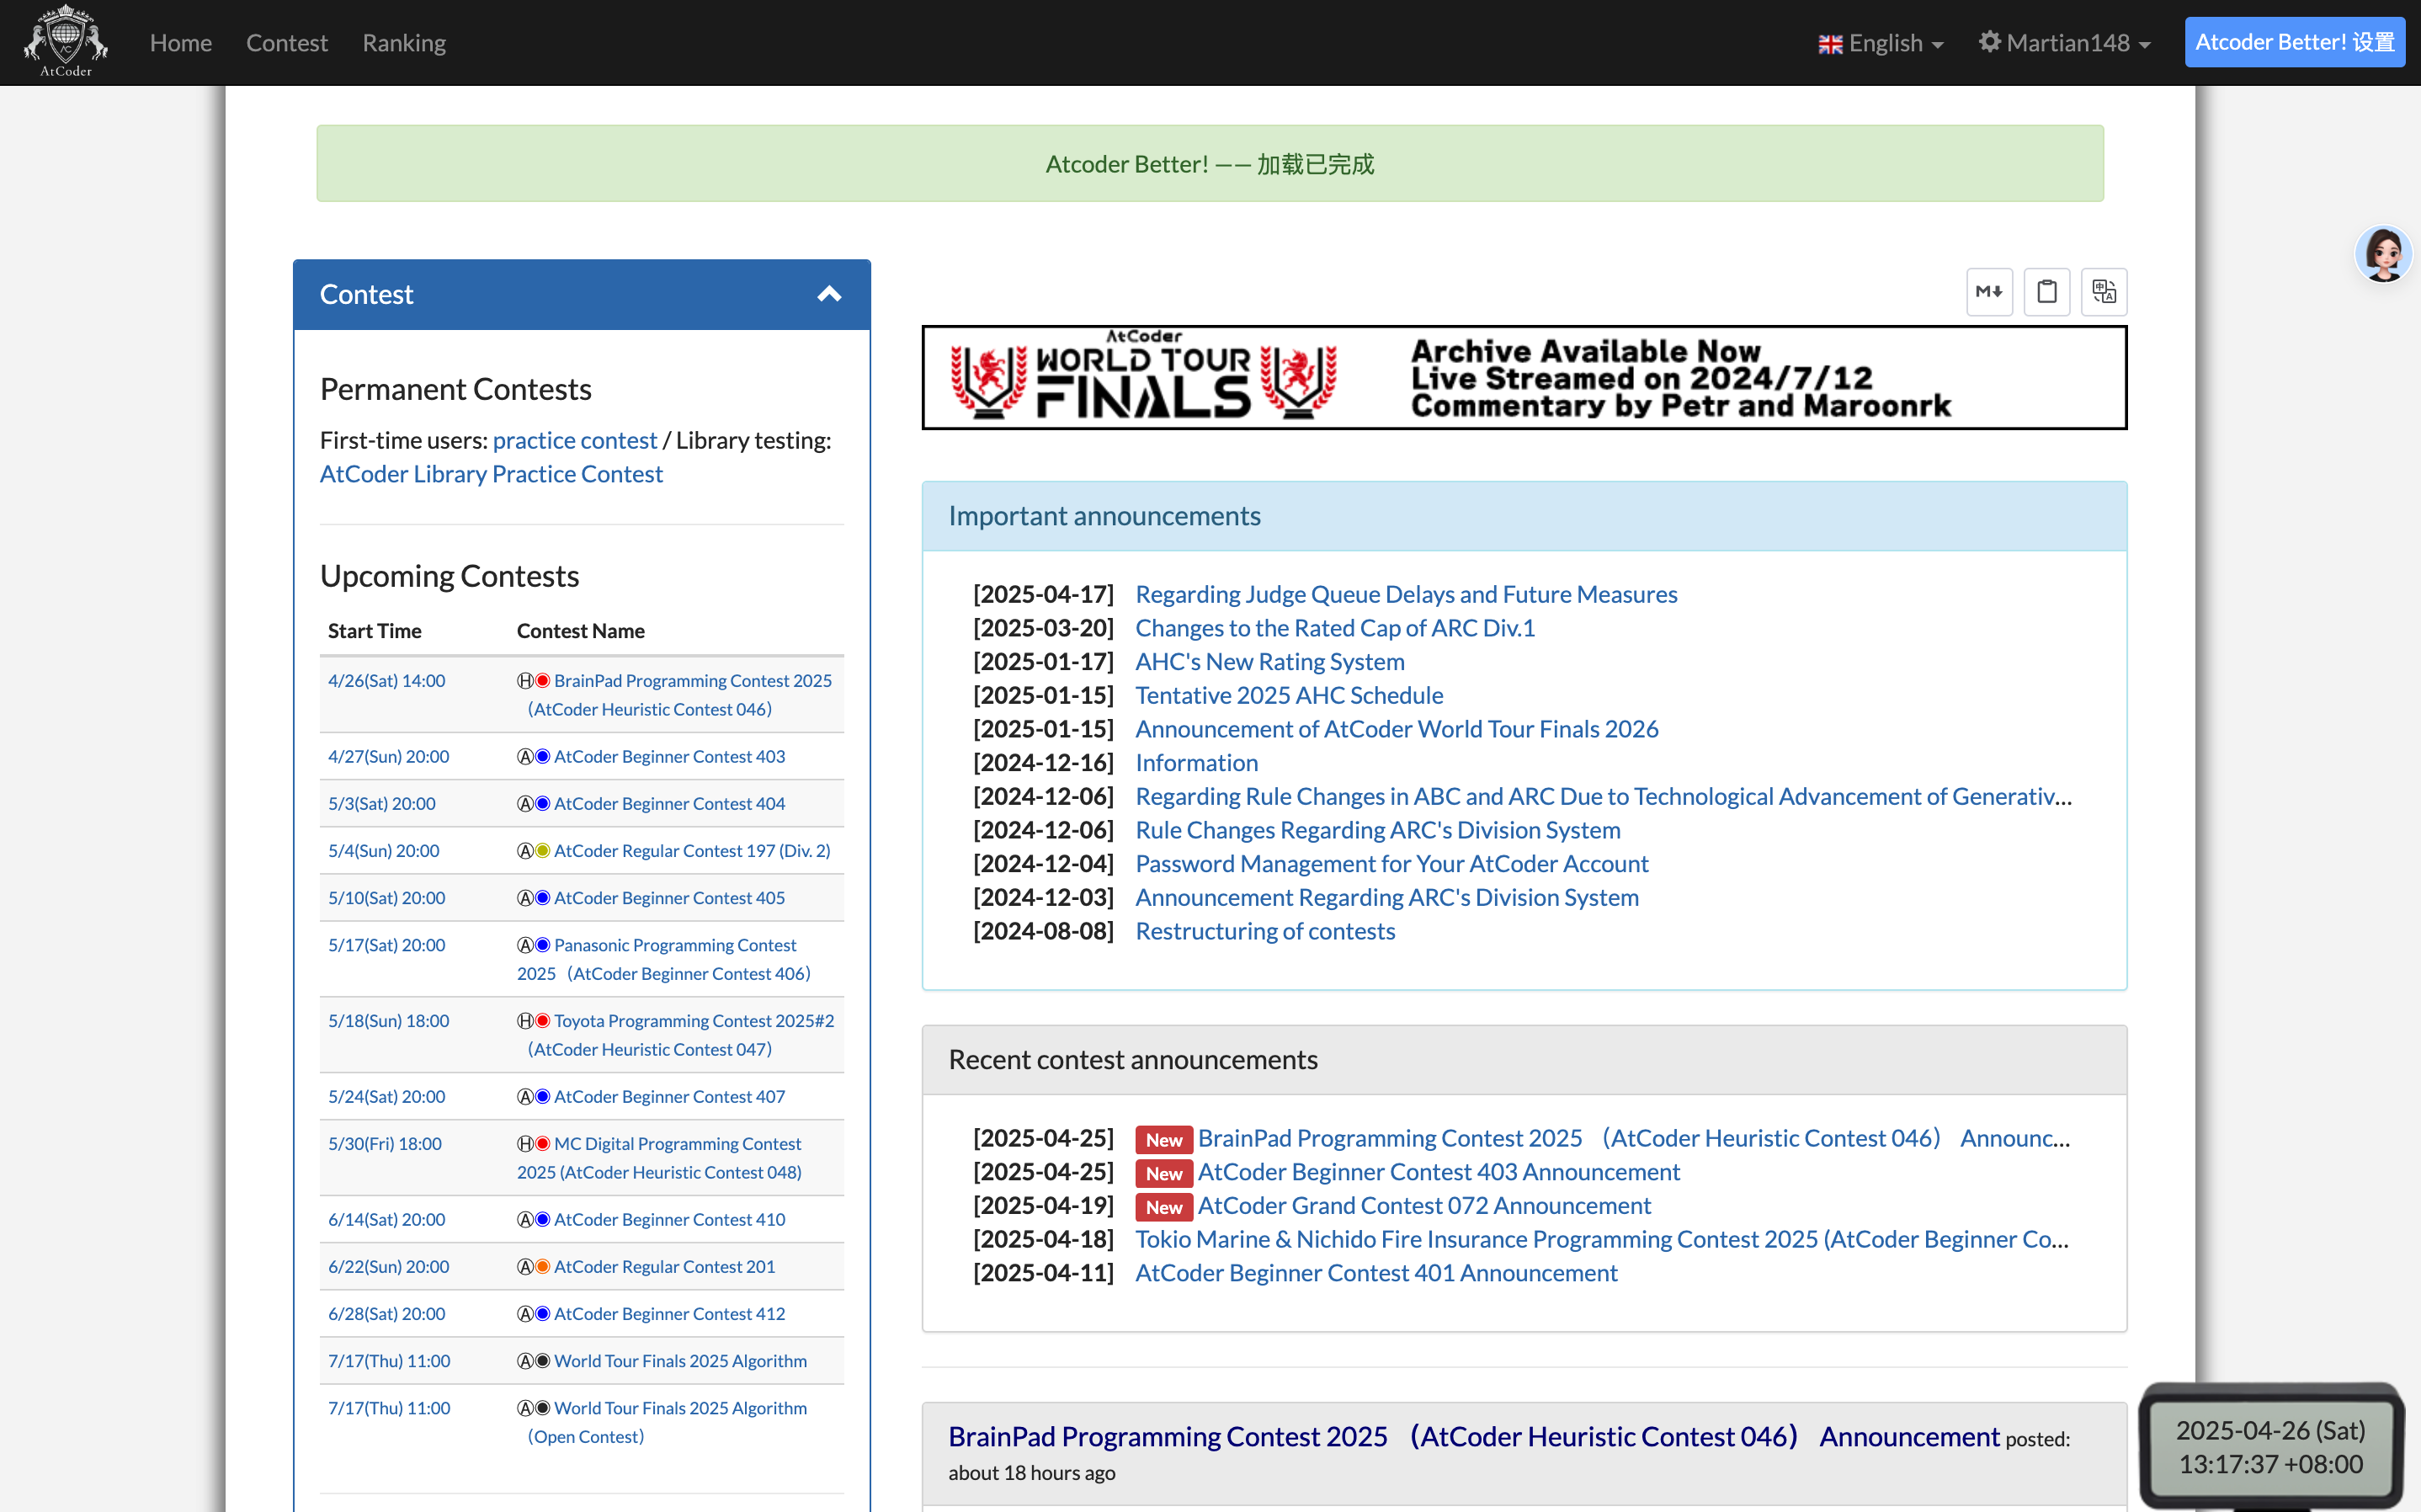This screenshot has width=2421, height=1512.
Task: Open the practice contest link
Action: click(x=575, y=440)
